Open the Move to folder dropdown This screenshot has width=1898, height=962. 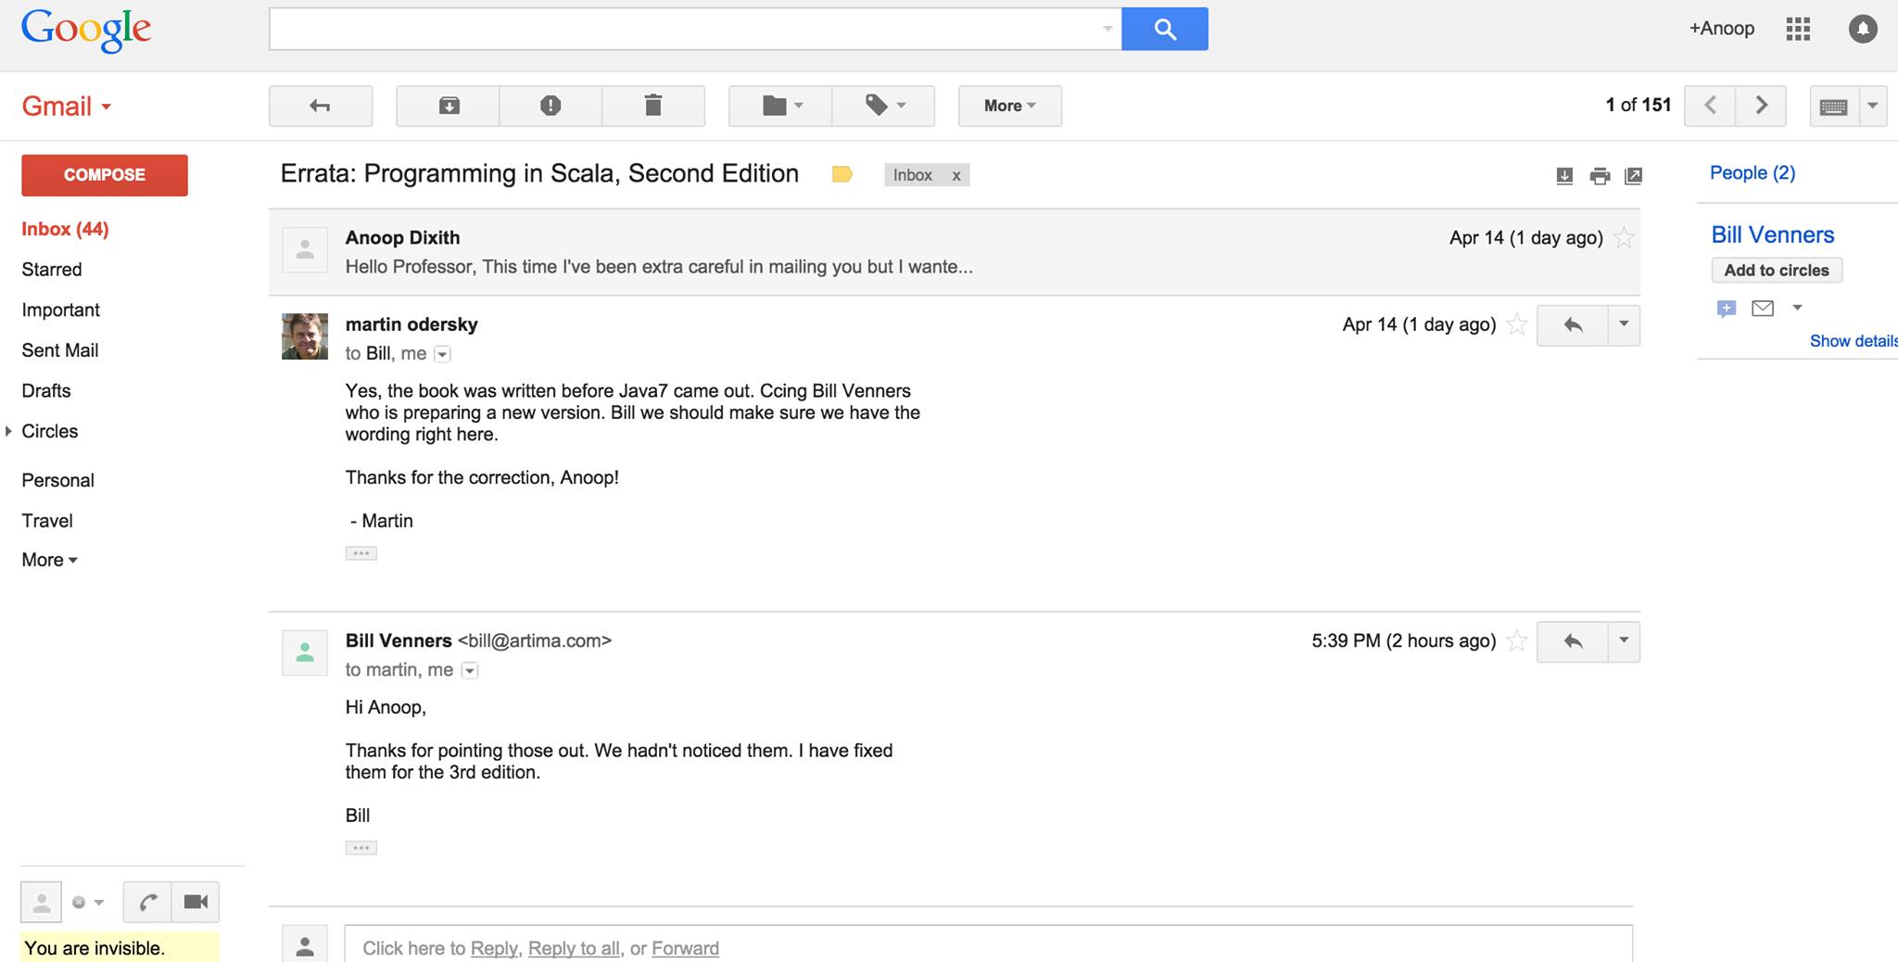tap(780, 106)
